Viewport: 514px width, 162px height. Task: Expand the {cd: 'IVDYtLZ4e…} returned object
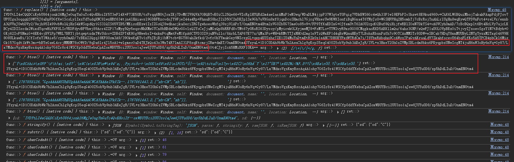pyautogui.click(x=10, y=118)
